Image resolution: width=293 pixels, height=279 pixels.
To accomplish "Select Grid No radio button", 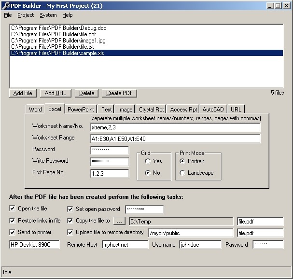I will (148, 173).
